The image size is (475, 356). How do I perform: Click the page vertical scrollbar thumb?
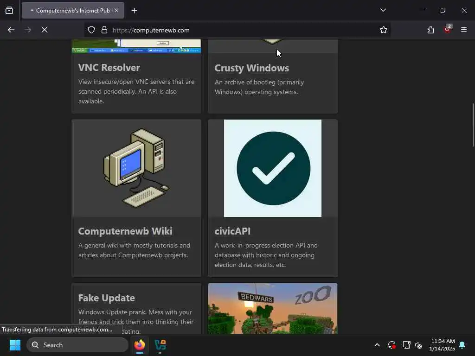[473, 125]
